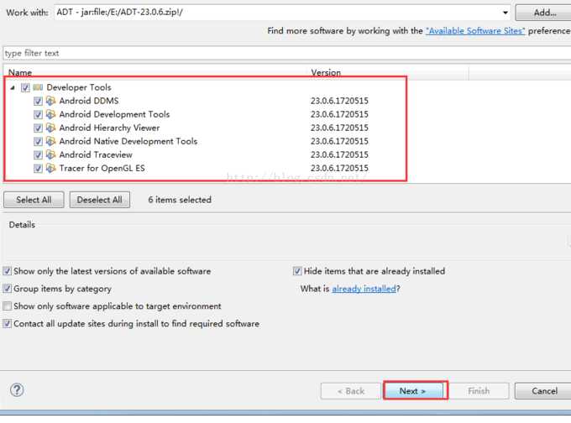
Task: Click the Android Traceview version number
Action: click(x=339, y=154)
